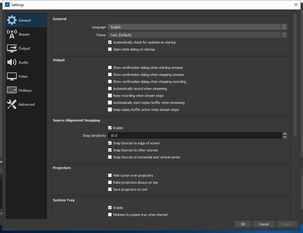Screen dimensions: 303x233
Task: Disable automatic update check on startup
Action: click(x=110, y=42)
